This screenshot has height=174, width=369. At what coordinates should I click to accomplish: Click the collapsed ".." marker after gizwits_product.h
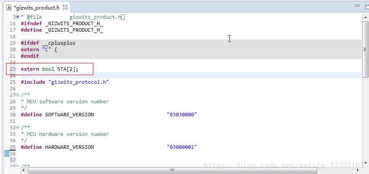tap(123, 17)
